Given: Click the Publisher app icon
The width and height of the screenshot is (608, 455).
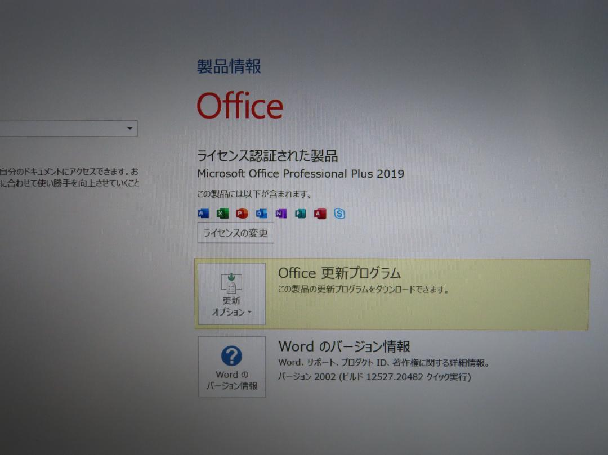Looking at the screenshot, I should (301, 213).
